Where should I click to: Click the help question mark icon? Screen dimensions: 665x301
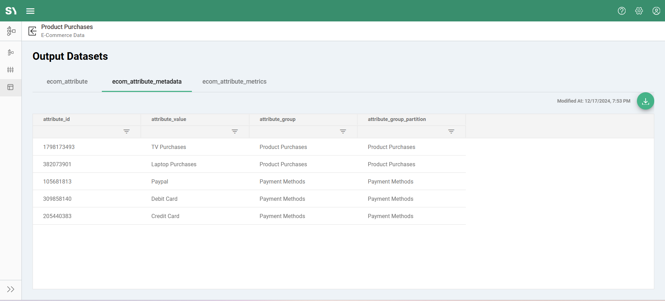622,11
